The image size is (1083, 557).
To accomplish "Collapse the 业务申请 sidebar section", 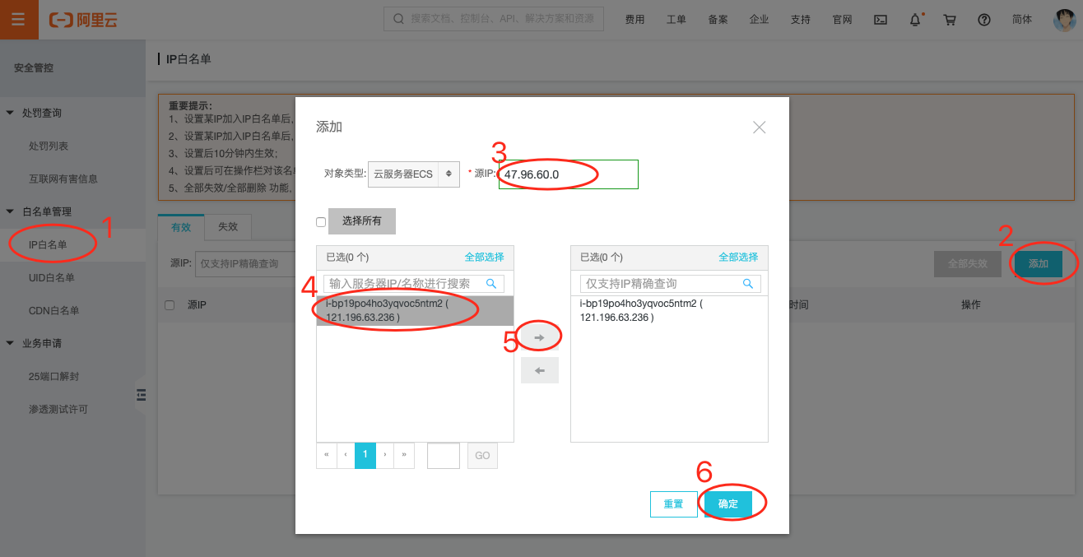I will point(10,343).
